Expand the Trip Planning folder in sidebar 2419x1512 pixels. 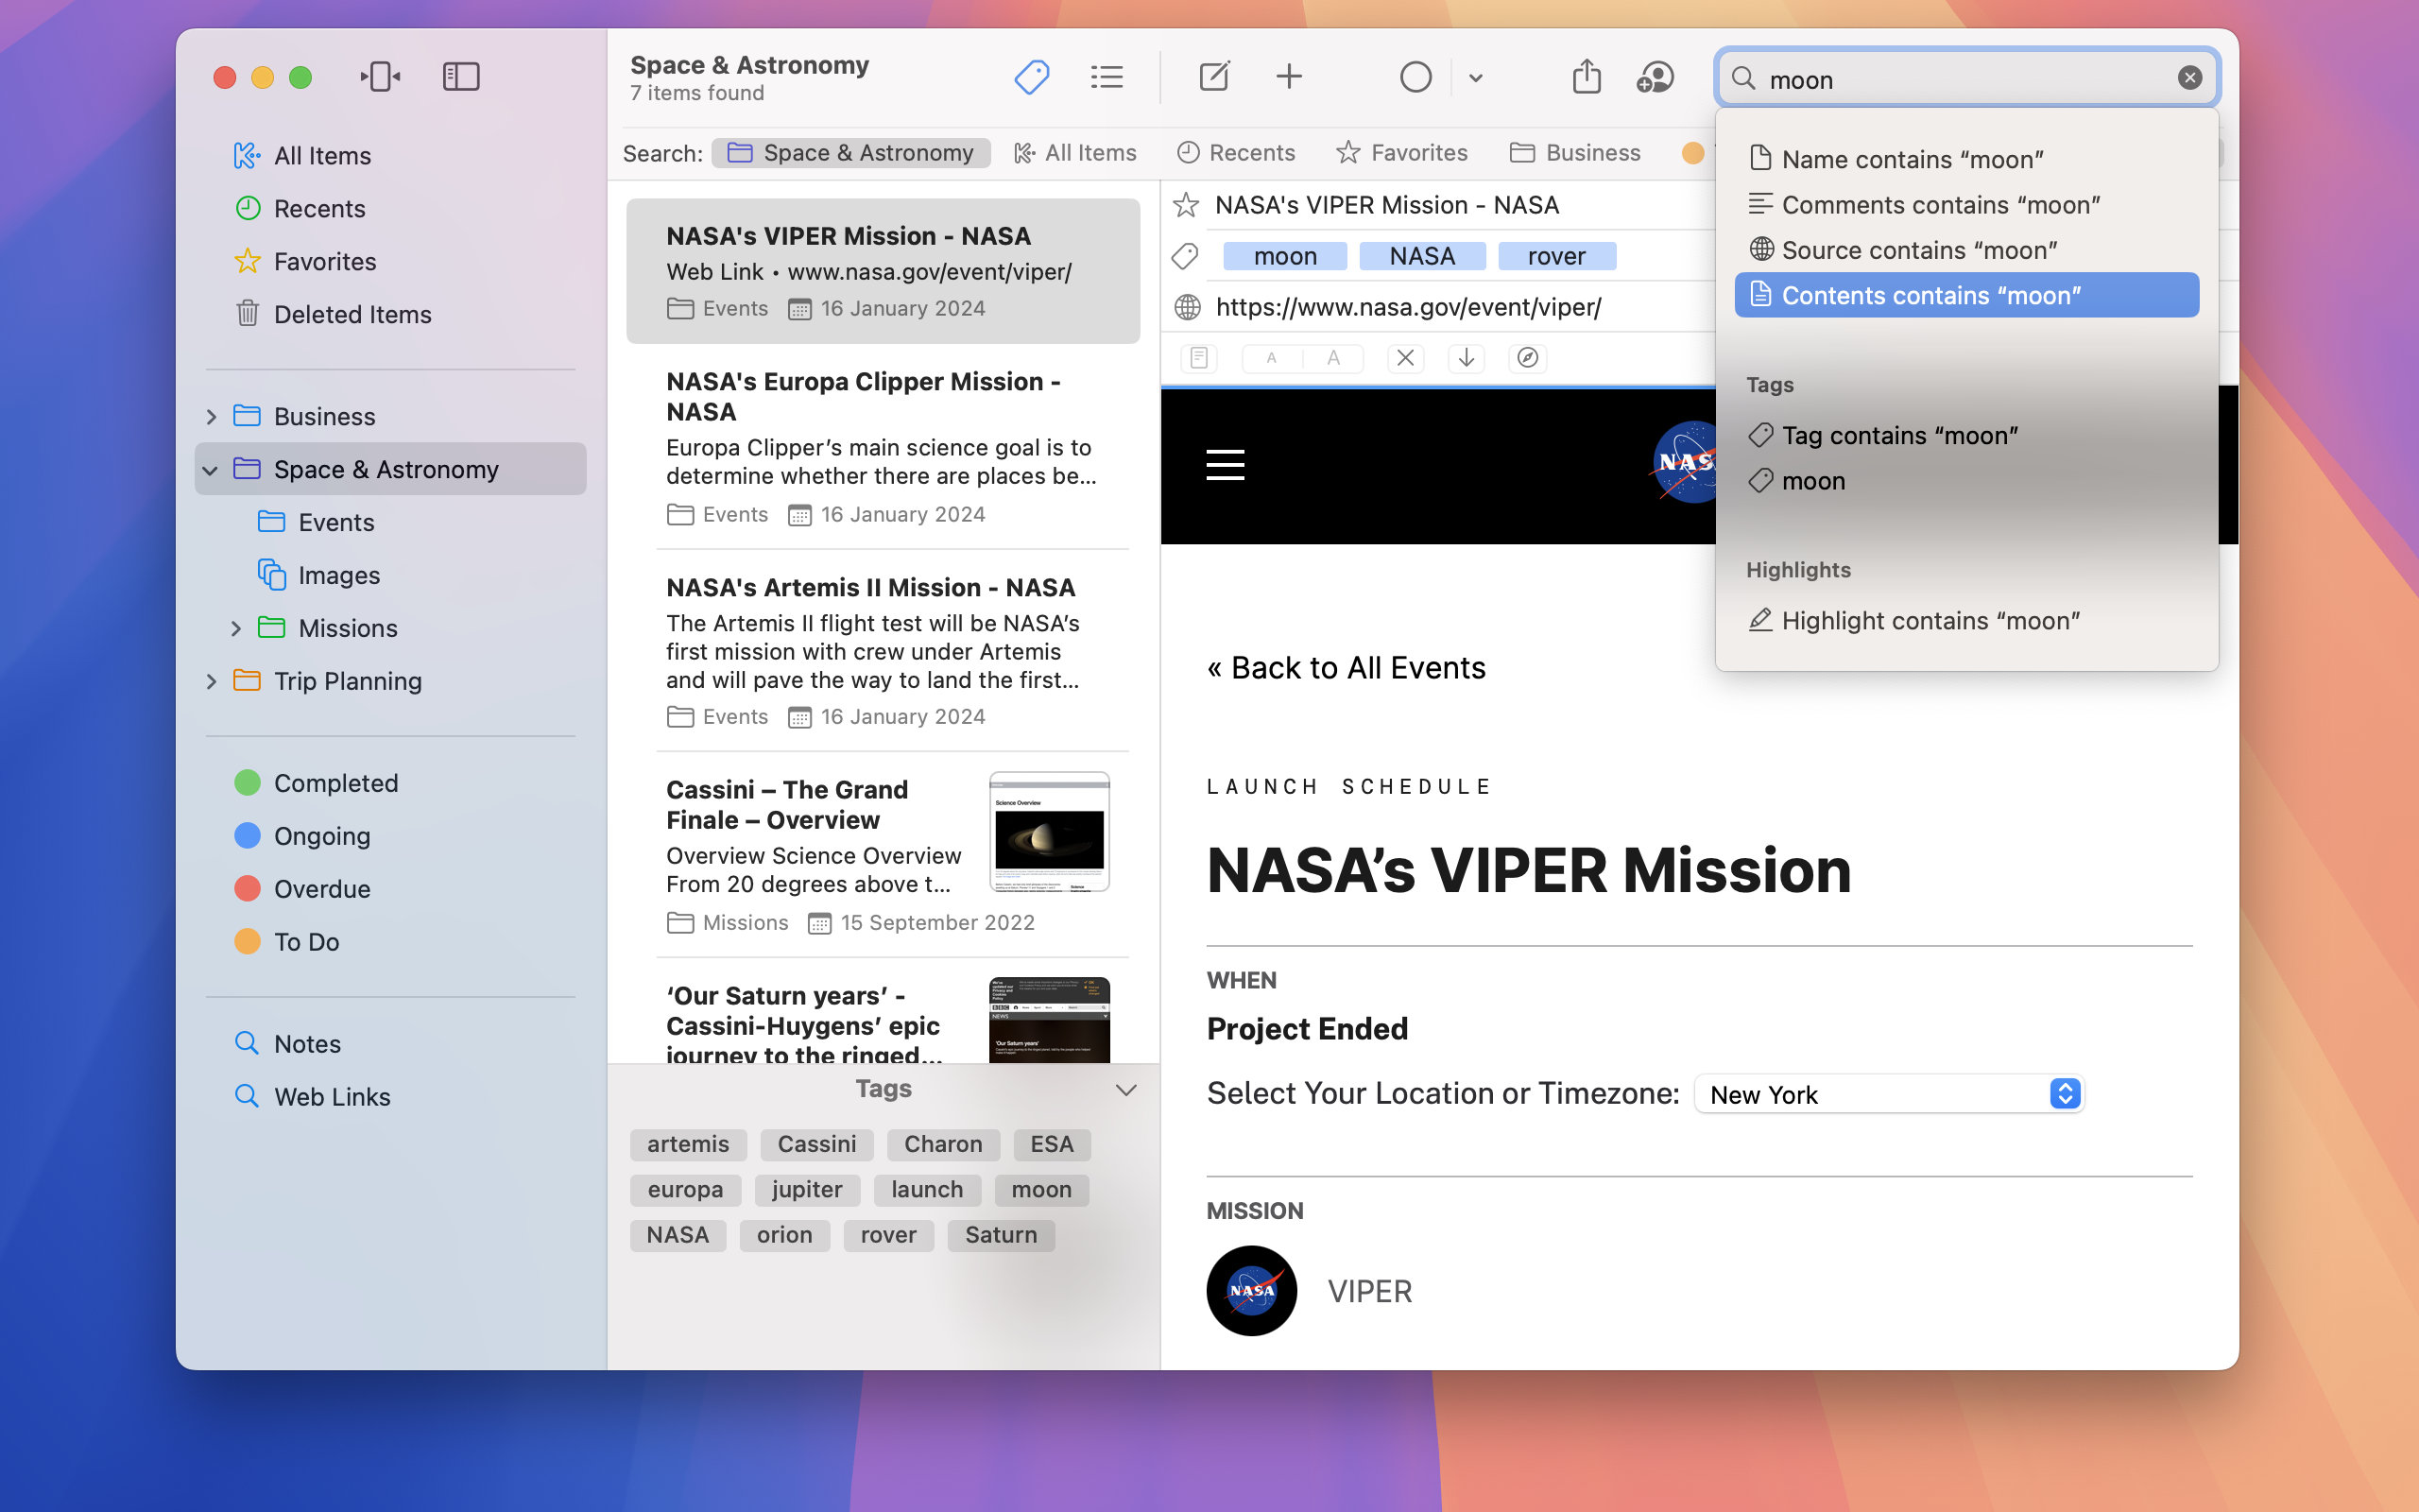209,679
